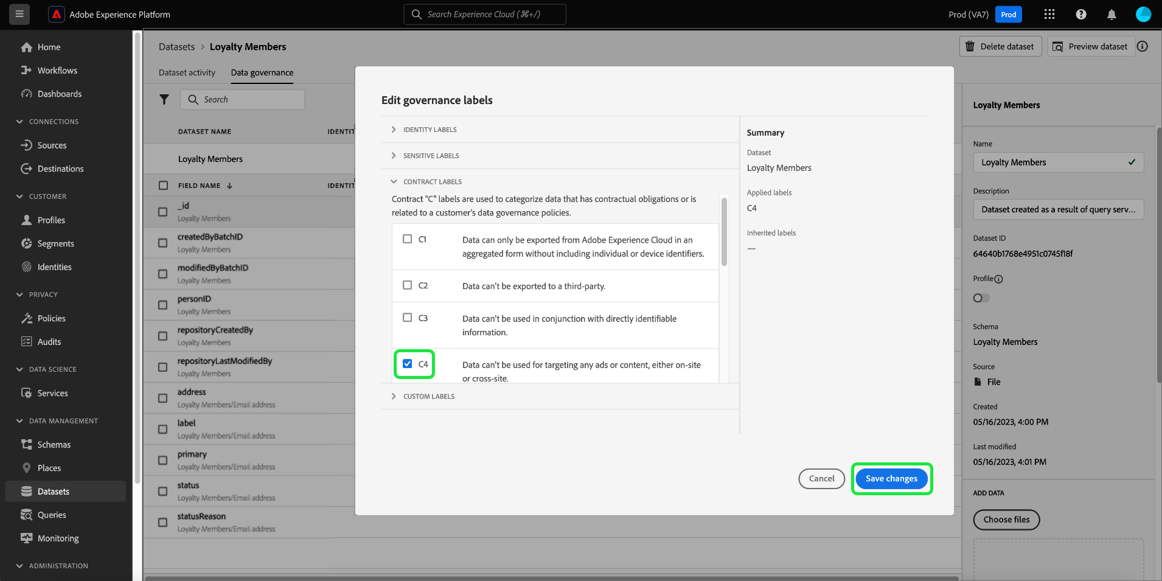
Task: Open the user profile avatar
Action: tap(1143, 15)
